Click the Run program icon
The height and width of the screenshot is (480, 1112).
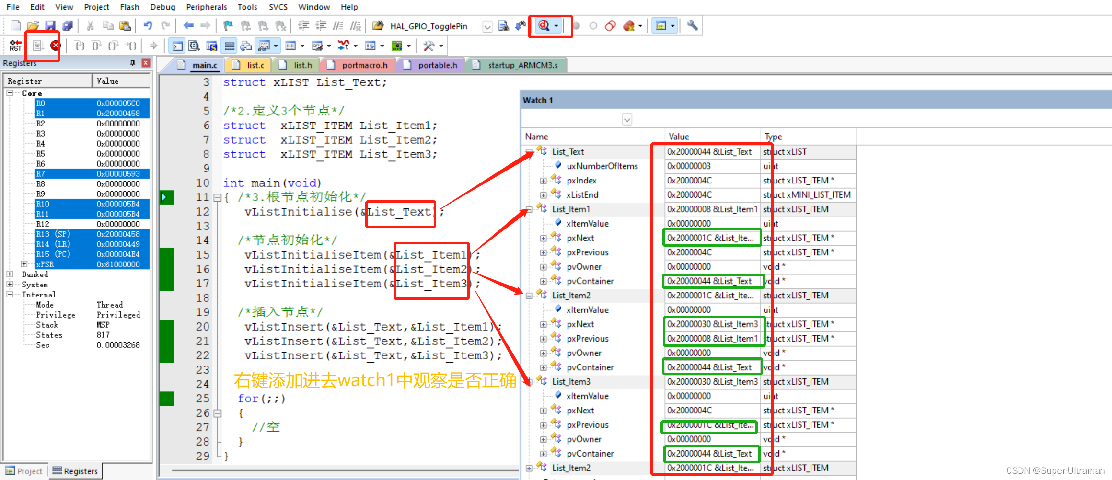click(38, 46)
